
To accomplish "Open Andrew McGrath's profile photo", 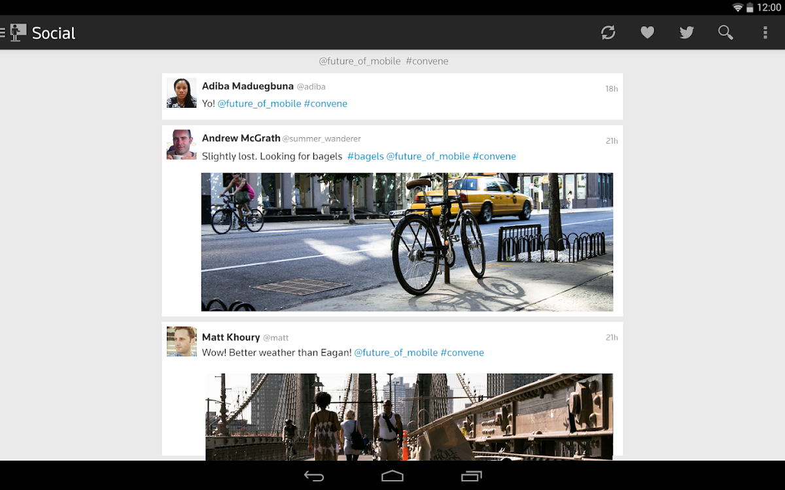I will 182,144.
